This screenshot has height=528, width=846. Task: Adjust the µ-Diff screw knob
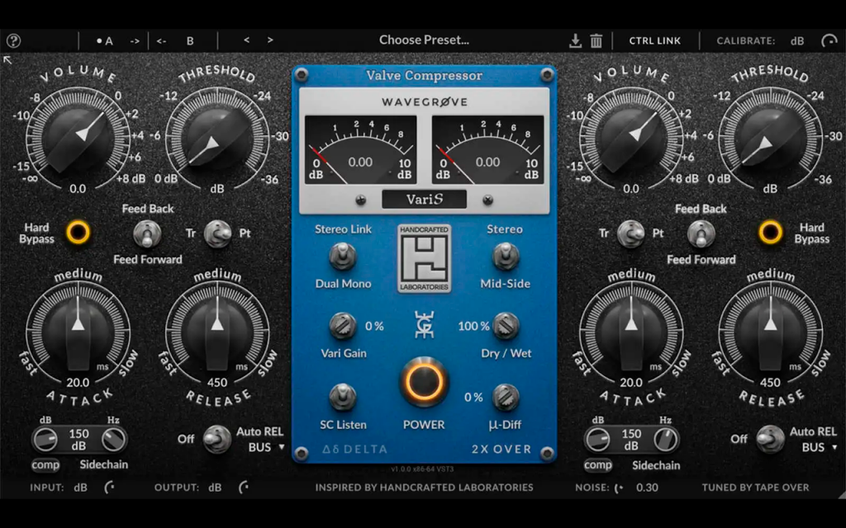tap(506, 398)
